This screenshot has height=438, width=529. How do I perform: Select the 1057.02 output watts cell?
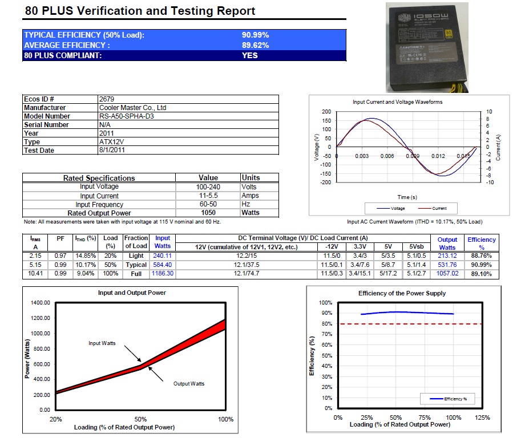[x=447, y=274]
